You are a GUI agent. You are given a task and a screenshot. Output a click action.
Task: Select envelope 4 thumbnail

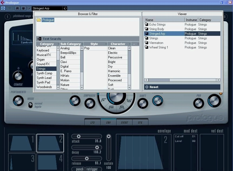[x=50, y=162]
